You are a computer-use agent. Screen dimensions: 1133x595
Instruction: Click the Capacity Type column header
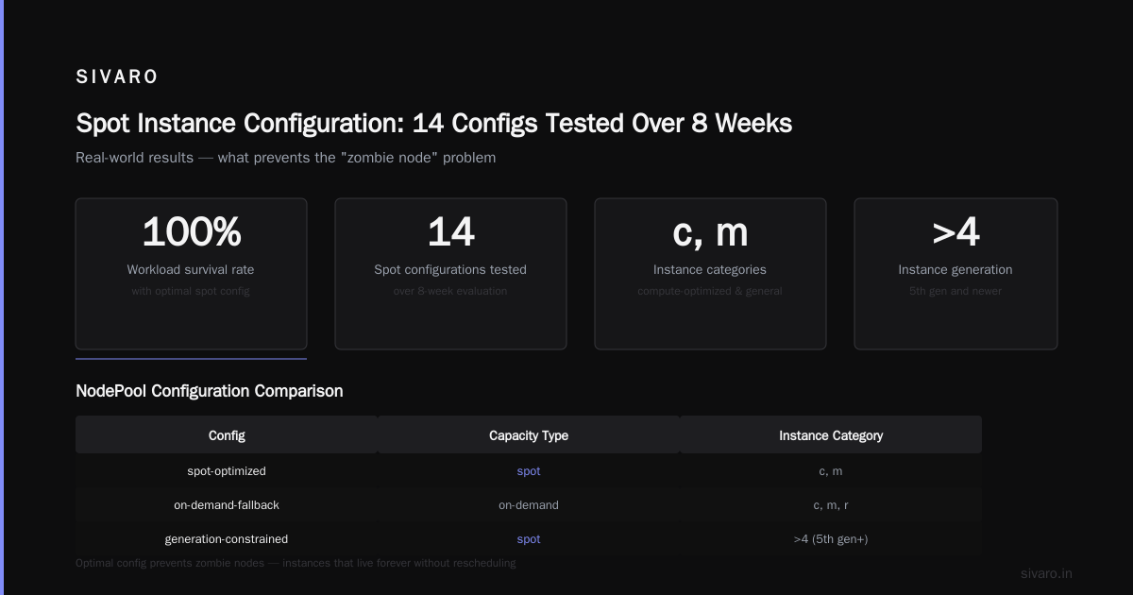529,435
